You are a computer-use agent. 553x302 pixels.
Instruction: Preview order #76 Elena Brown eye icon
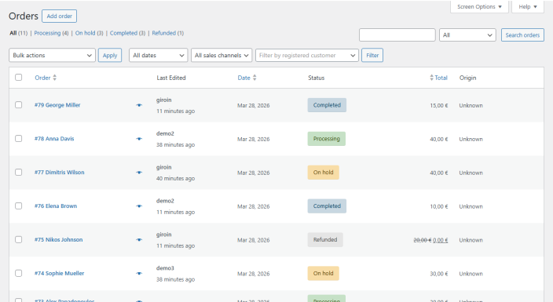(x=139, y=206)
